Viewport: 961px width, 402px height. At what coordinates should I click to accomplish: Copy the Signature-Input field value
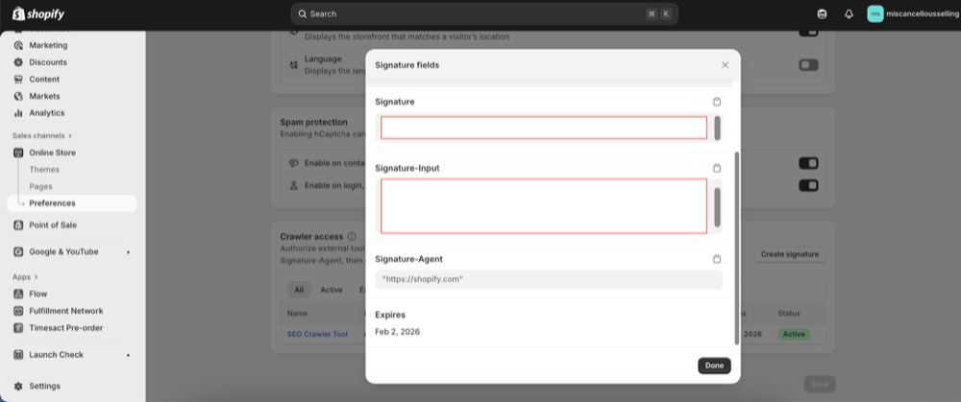(x=716, y=168)
